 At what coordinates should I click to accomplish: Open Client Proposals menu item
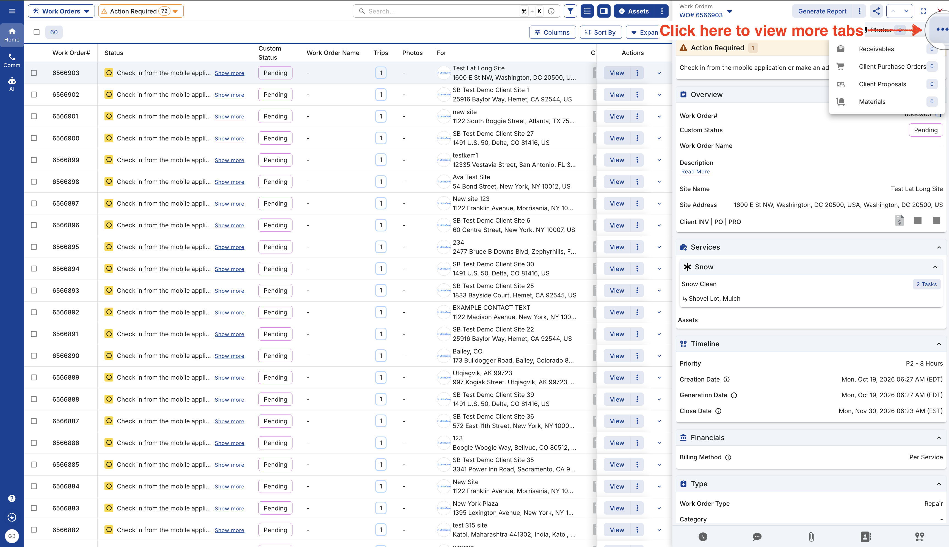[x=887, y=84]
